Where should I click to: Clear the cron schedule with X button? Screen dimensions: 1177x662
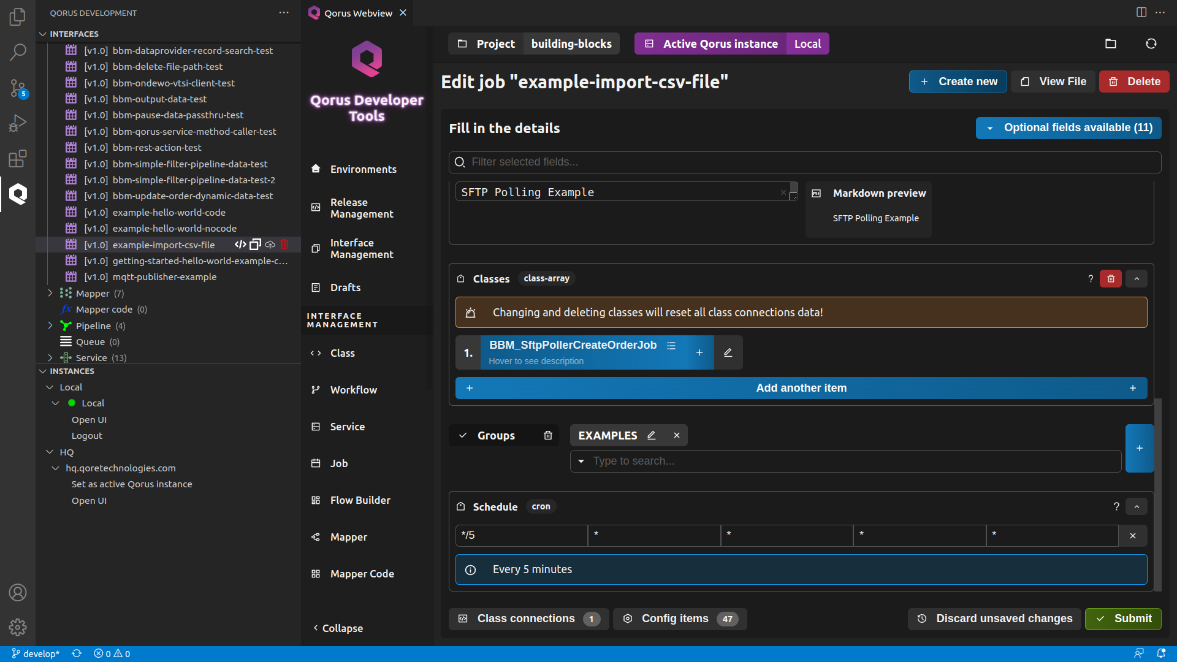[x=1133, y=536]
